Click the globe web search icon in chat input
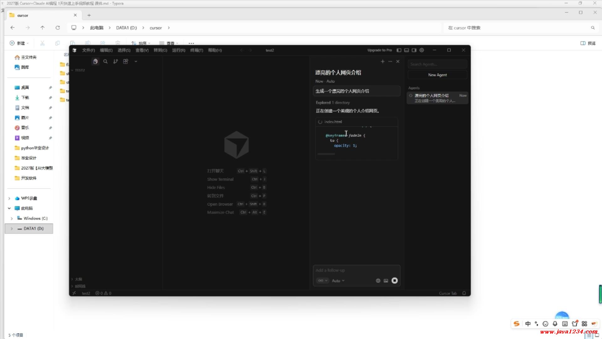Image resolution: width=602 pixels, height=339 pixels. 378,281
